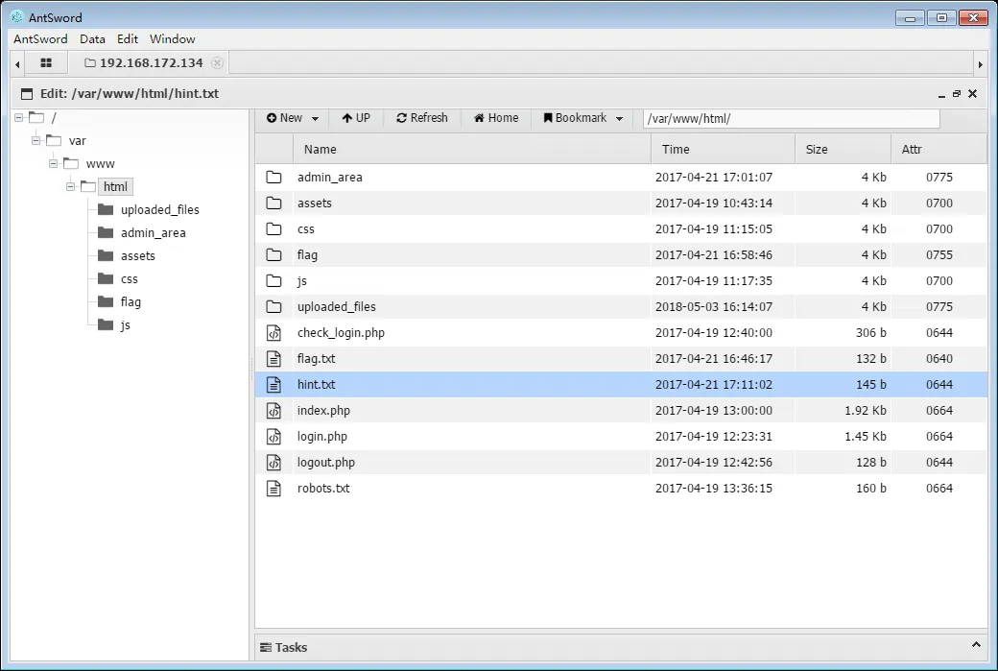Expand the Tasks panel chevron
Image resolution: width=998 pixels, height=671 pixels.
(x=977, y=646)
